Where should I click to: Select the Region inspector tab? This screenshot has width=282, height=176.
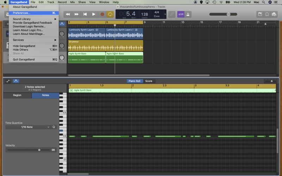[17, 95]
